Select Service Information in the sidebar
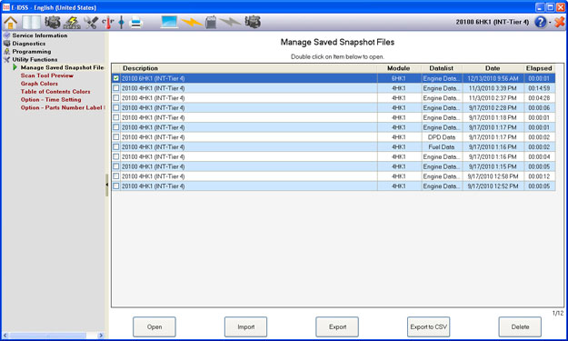Viewport: 568px width, 341px height. (x=40, y=35)
